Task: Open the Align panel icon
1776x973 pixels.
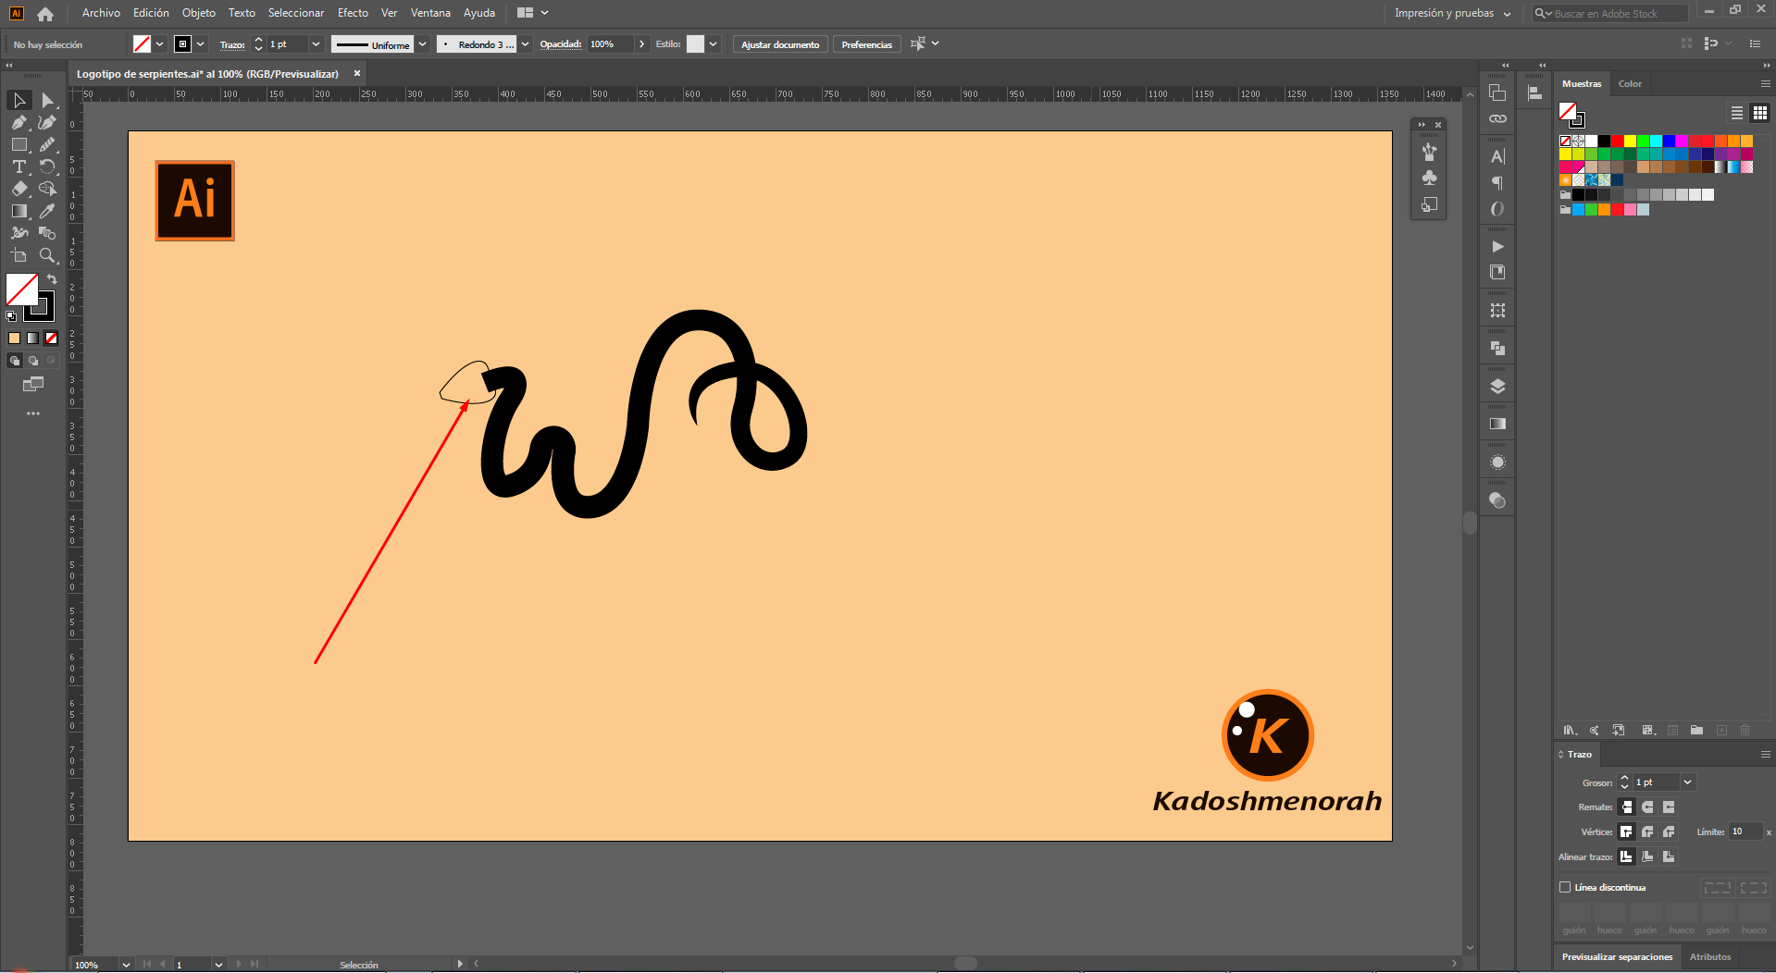Action: 1534,92
